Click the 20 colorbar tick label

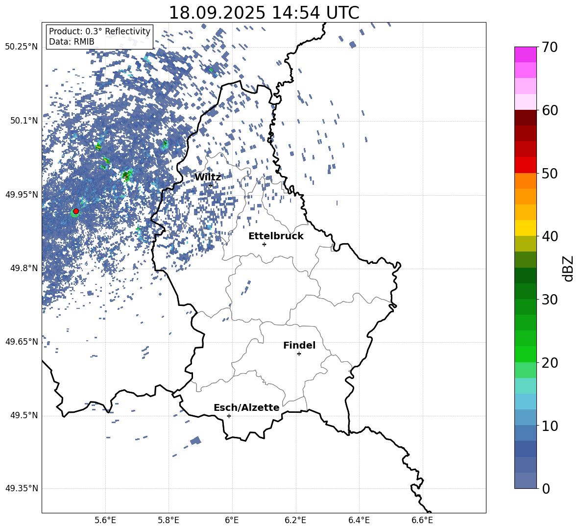[x=550, y=363]
